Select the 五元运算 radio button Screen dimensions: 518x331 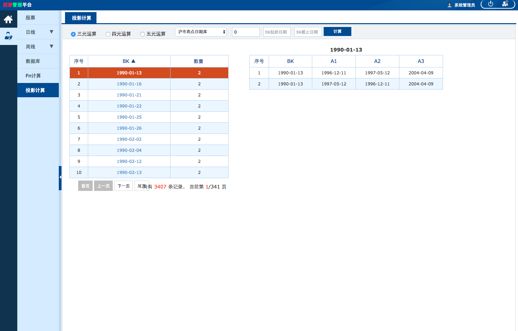142,34
